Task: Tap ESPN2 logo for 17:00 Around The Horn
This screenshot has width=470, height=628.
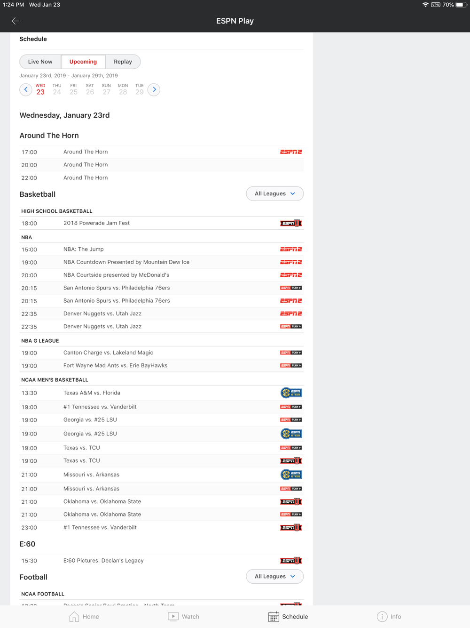Action: click(291, 152)
